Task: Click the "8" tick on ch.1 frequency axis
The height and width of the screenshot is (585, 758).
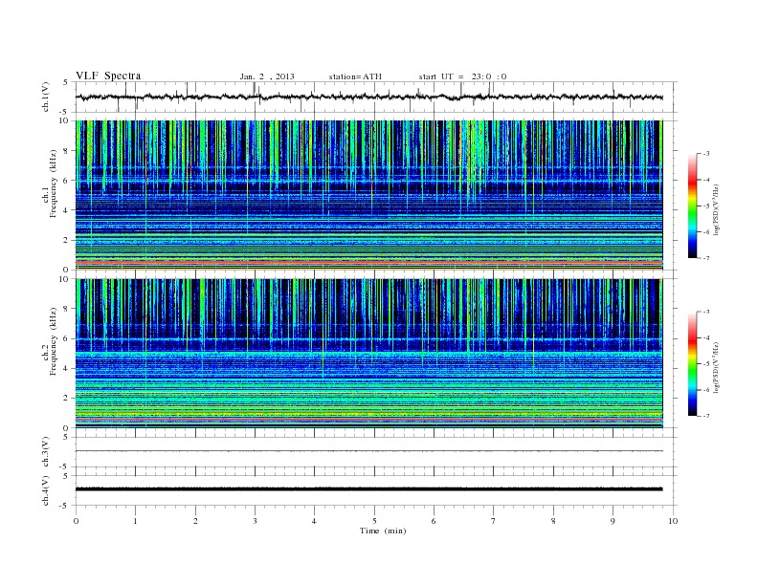Action: [66, 151]
